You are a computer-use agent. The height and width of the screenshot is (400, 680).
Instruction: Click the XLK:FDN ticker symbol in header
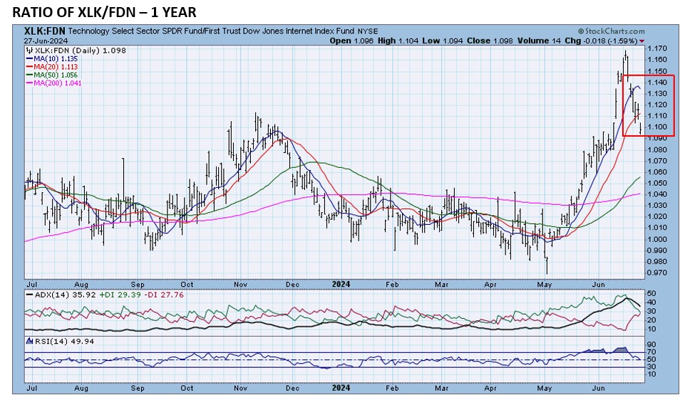pyautogui.click(x=45, y=31)
